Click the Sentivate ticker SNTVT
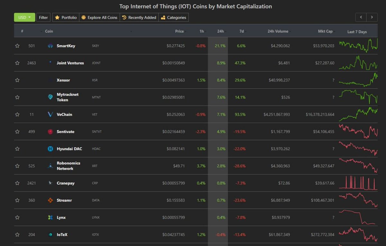386x246 pixels. coord(97,132)
